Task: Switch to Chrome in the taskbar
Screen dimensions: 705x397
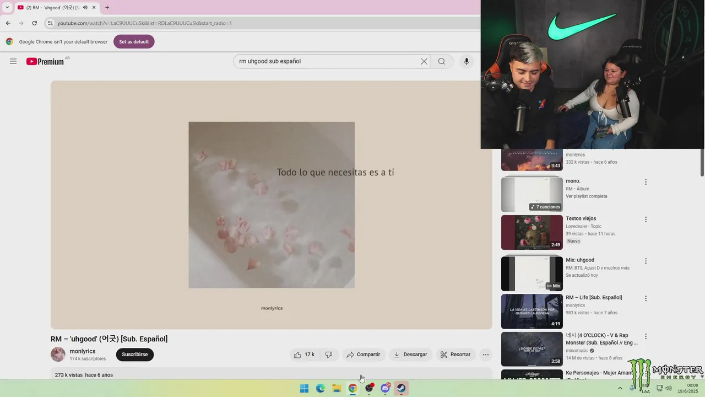Action: pyautogui.click(x=352, y=388)
